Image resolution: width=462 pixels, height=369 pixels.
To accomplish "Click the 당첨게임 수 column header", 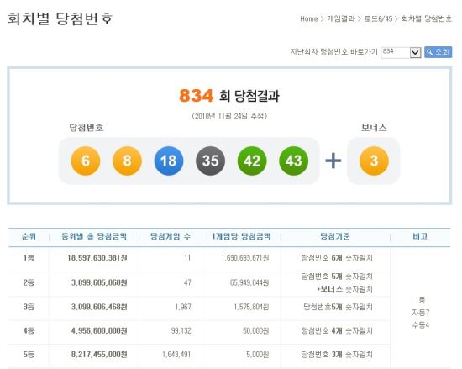I will pos(171,236).
